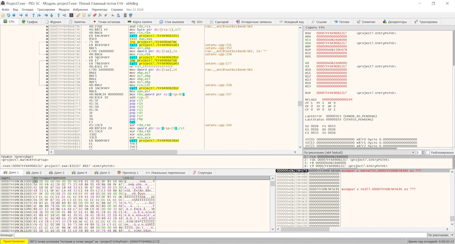455x244 pixels.
Task: Click the Trace over toolbar icon
Action: tap(52, 15)
